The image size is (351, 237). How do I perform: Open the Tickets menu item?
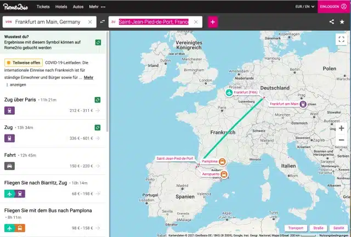(x=43, y=7)
